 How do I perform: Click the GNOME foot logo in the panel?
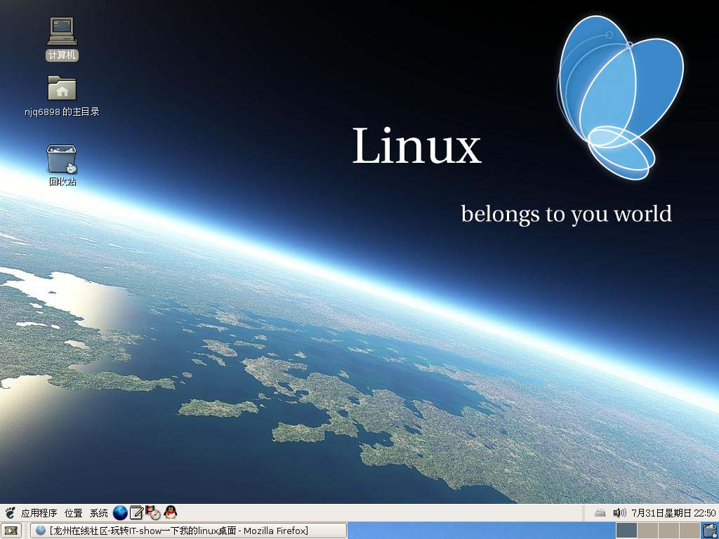click(10, 512)
